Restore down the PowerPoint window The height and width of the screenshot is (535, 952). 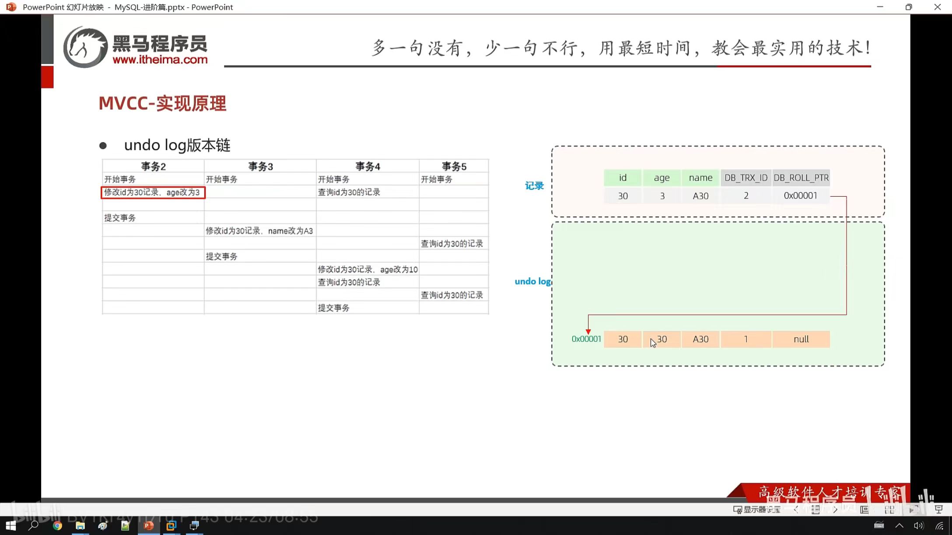click(909, 7)
